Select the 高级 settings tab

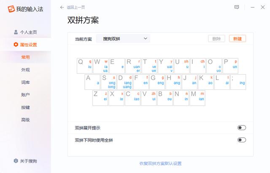tap(25, 120)
